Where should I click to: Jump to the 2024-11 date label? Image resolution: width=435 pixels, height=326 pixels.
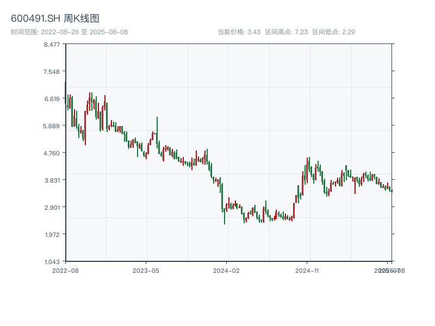(x=307, y=270)
